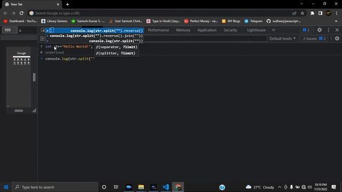Open the 27°C Cloudy weather widget
Screen dimensions: 342x192
coord(260,187)
